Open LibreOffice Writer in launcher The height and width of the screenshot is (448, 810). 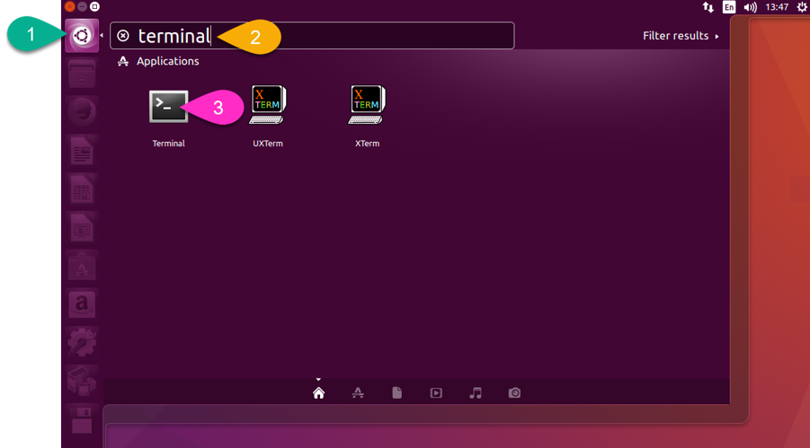pyautogui.click(x=82, y=151)
